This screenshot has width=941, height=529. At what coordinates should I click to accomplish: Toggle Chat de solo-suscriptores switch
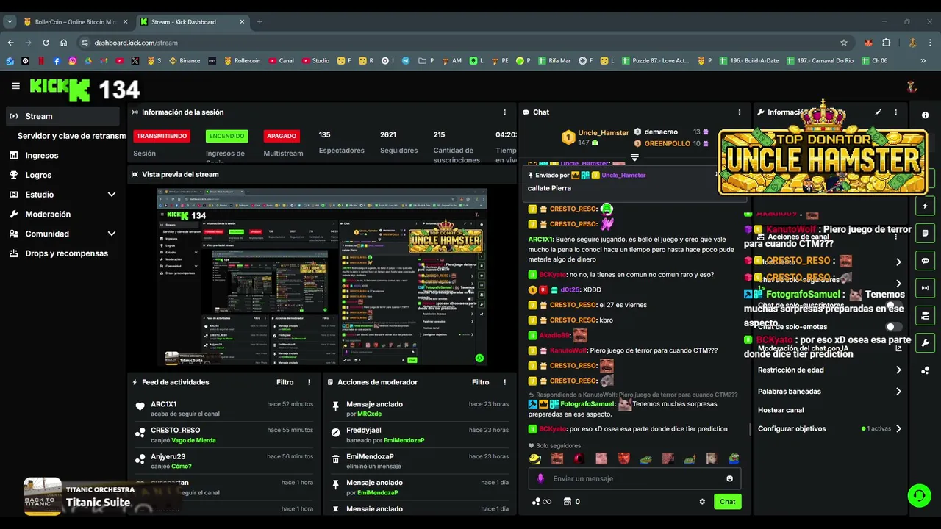[893, 306]
